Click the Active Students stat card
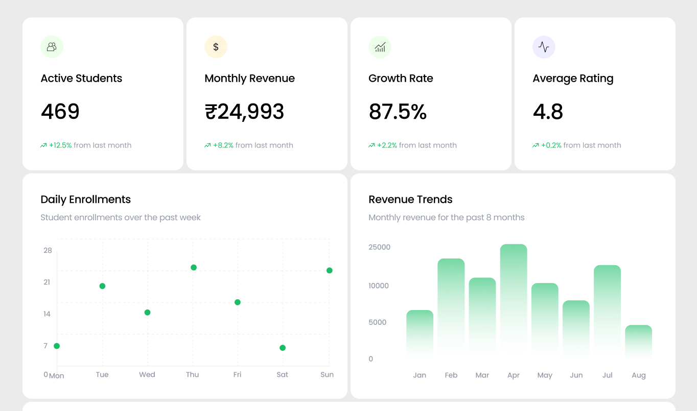The width and height of the screenshot is (697, 411). [x=102, y=93]
